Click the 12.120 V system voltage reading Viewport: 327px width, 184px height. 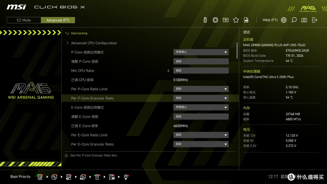click(x=292, y=136)
